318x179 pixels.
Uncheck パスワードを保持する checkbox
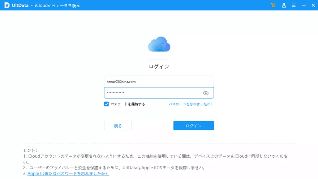pyautogui.click(x=106, y=104)
